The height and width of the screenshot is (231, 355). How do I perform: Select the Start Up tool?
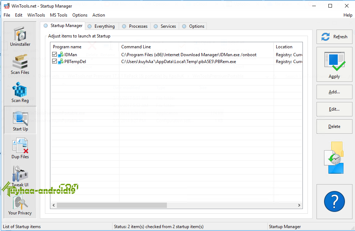[20, 120]
